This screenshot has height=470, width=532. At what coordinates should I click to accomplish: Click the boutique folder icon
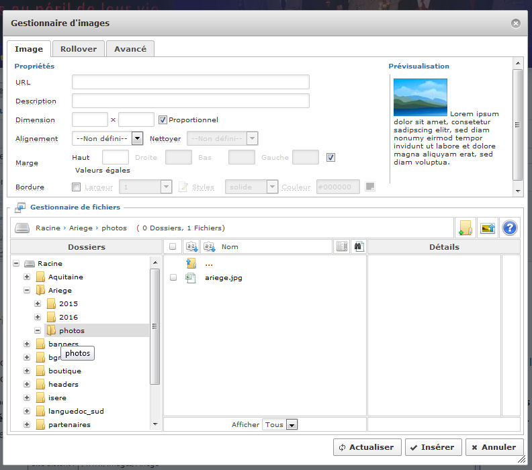(40, 371)
